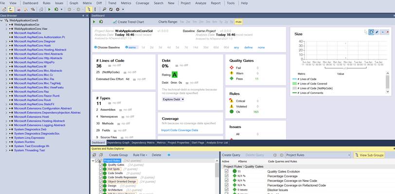Image resolution: width=395 pixels, height=194 pixels.
Task: Select the Microsoft.Extensions.Hosti tree item
Action: click(32, 117)
